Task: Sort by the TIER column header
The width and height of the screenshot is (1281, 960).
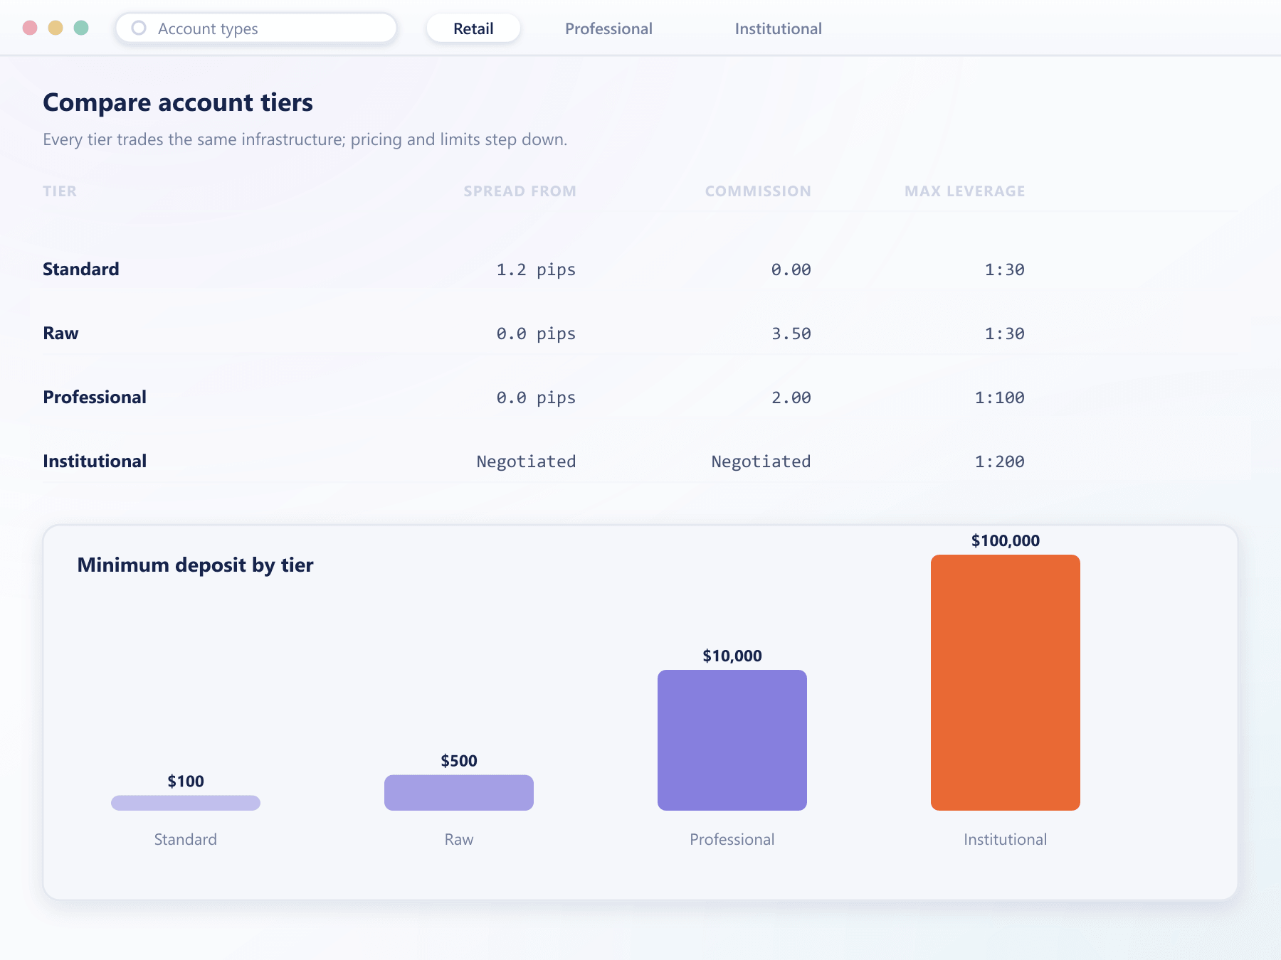Action: coord(60,191)
